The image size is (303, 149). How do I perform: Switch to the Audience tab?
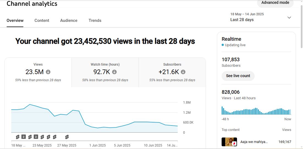pos(69,21)
